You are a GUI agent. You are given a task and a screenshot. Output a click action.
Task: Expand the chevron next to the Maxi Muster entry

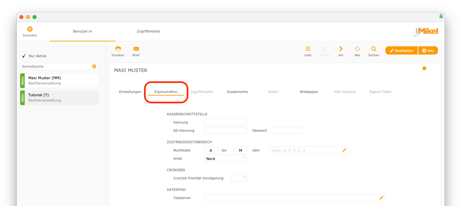[102, 80]
